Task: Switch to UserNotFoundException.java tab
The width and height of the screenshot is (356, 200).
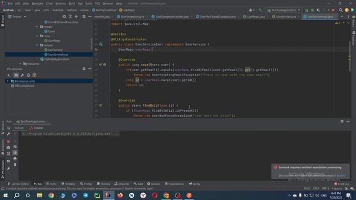Action: [217, 17]
